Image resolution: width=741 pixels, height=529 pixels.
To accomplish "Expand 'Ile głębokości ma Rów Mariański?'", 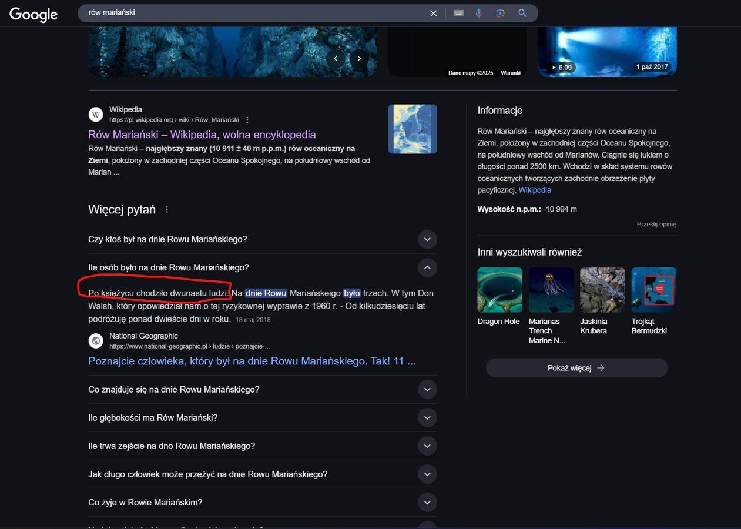I will point(263,417).
